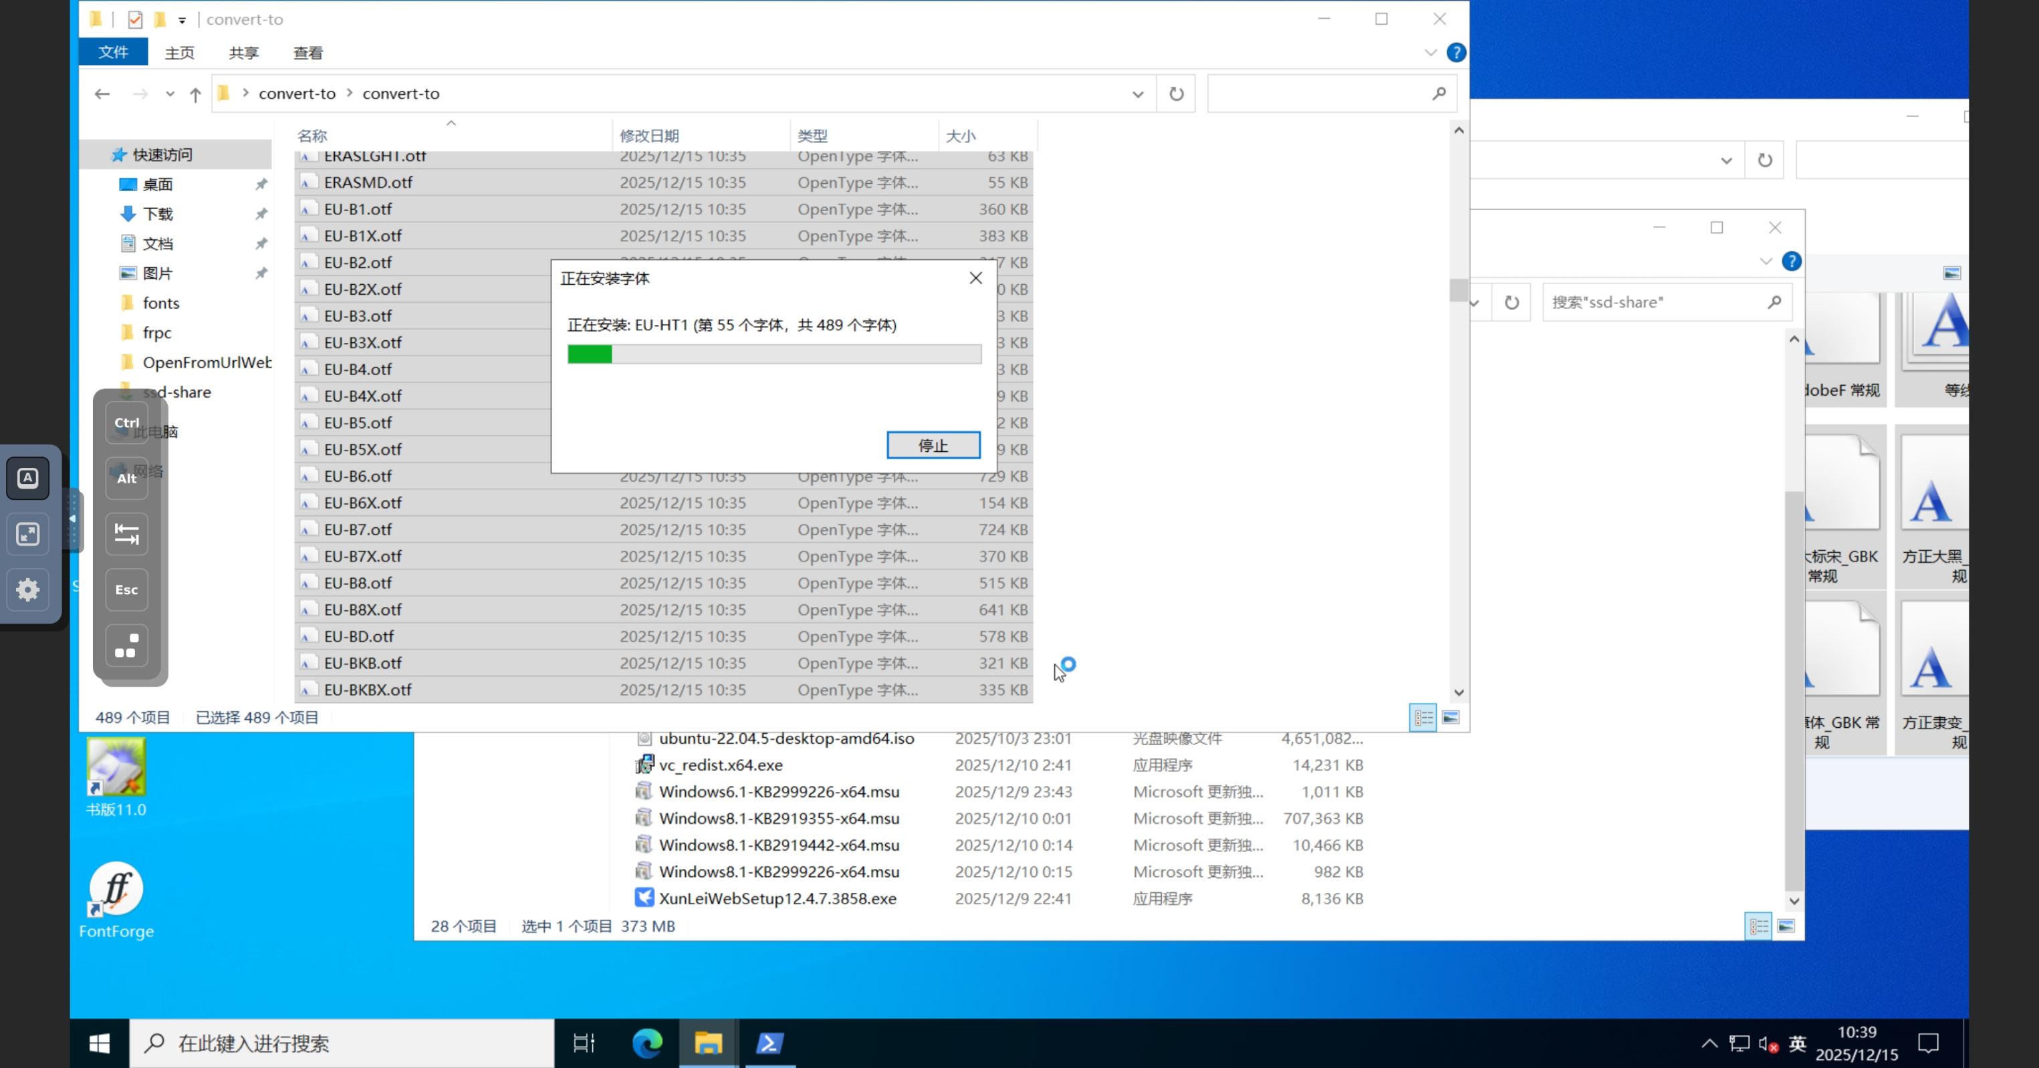Screen dimensions: 2039x1068
Task: Switch to details view layout icon
Action: tap(1423, 718)
